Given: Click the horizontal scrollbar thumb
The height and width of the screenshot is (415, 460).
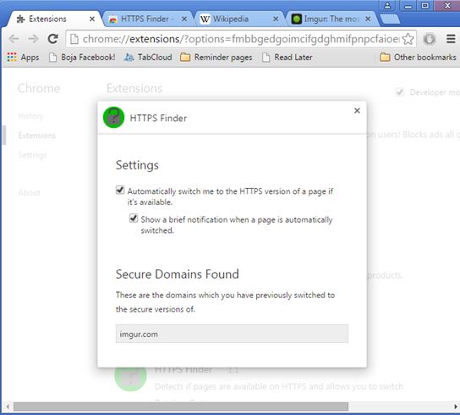Looking at the screenshot, I should click(181, 407).
